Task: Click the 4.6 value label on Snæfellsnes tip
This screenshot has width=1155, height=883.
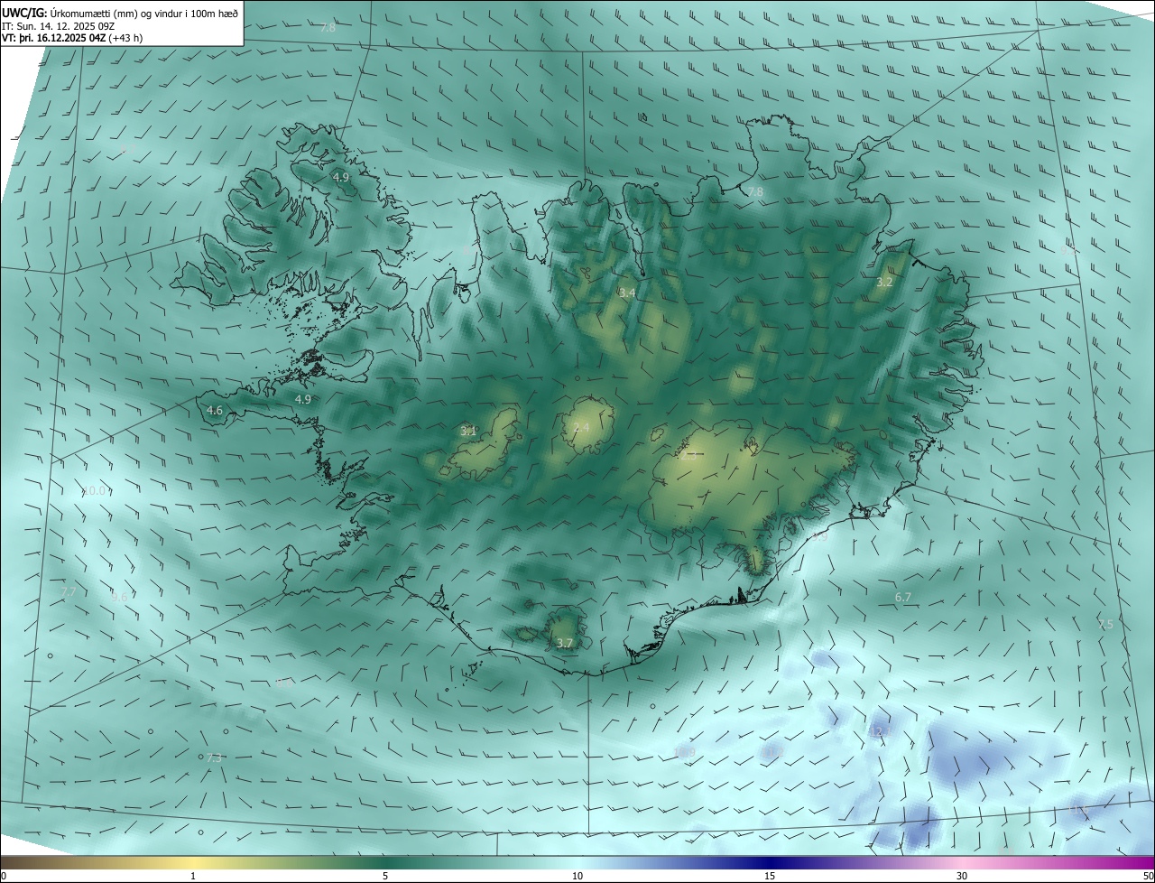Action: point(215,410)
